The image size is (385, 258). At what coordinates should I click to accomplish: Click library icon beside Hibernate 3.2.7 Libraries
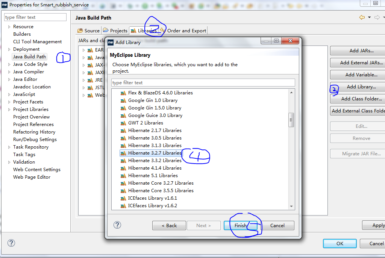123,153
